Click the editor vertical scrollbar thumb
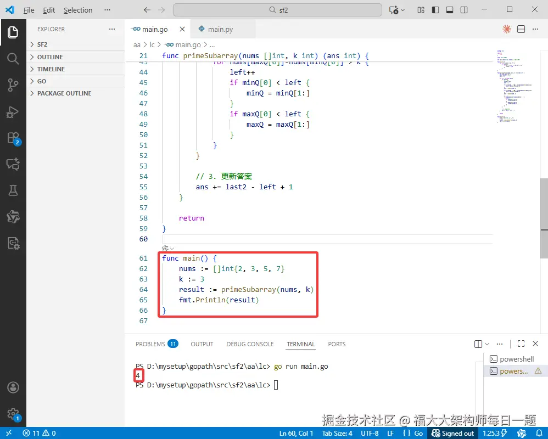Viewport: 548px width, 439px height. (x=544, y=217)
